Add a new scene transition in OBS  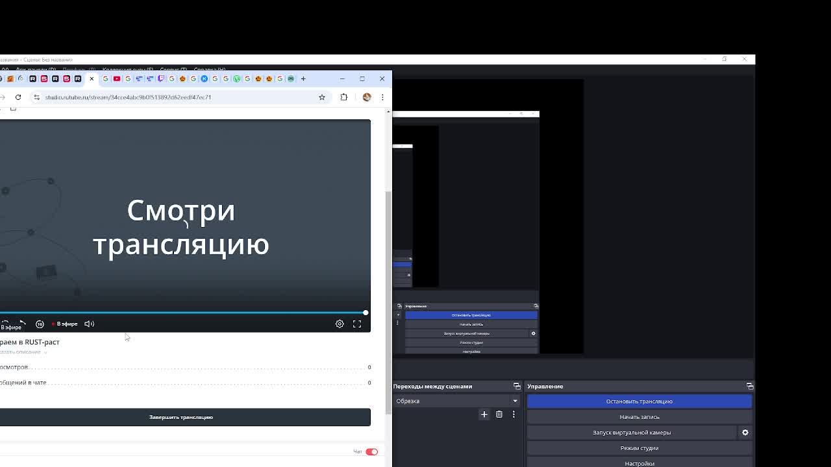(484, 414)
